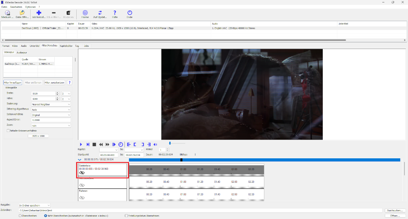The height and width of the screenshot is (219, 408).
Task: Click the clock time icon in player controls
Action: (121, 145)
